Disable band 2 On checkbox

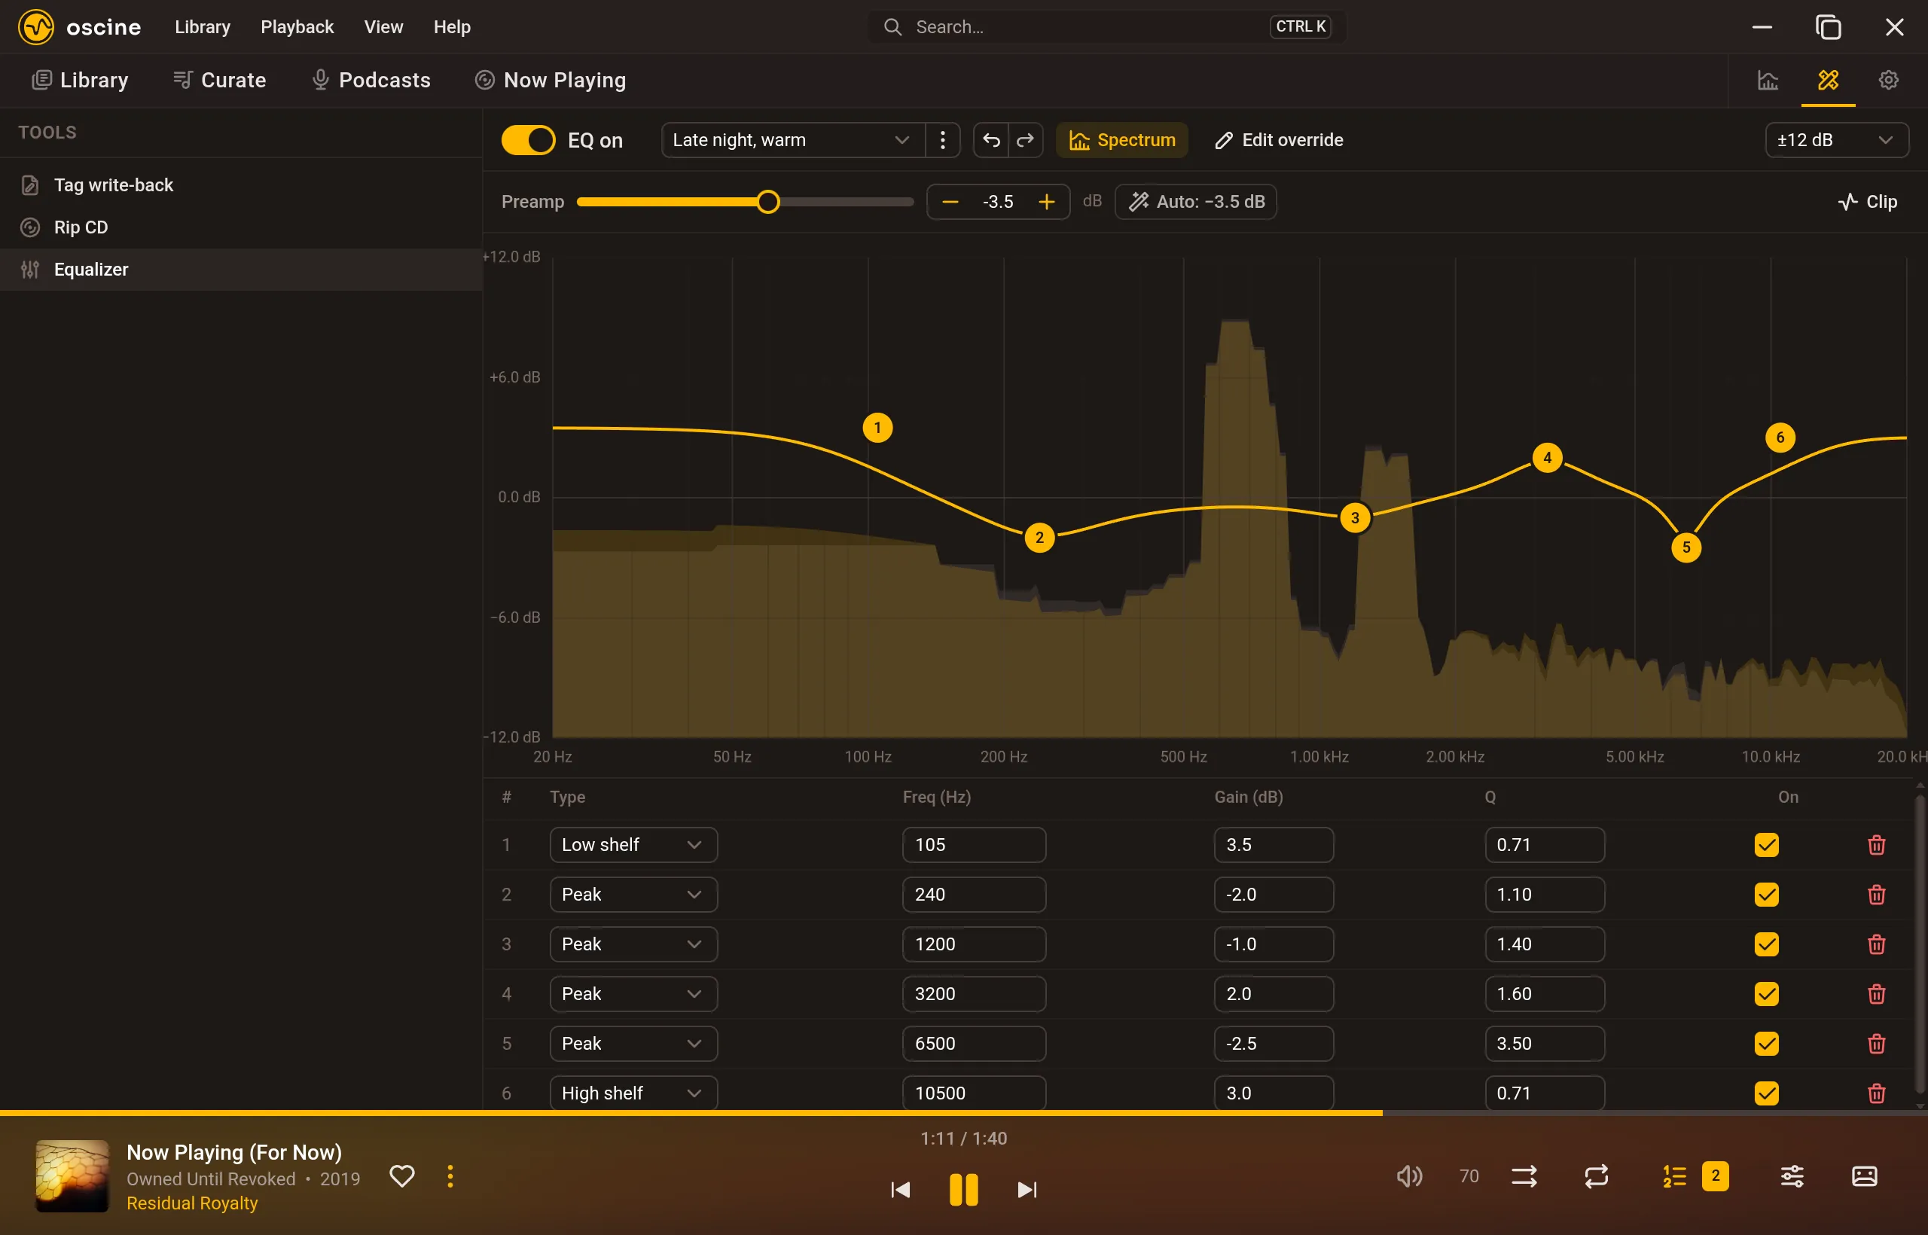coord(1766,895)
